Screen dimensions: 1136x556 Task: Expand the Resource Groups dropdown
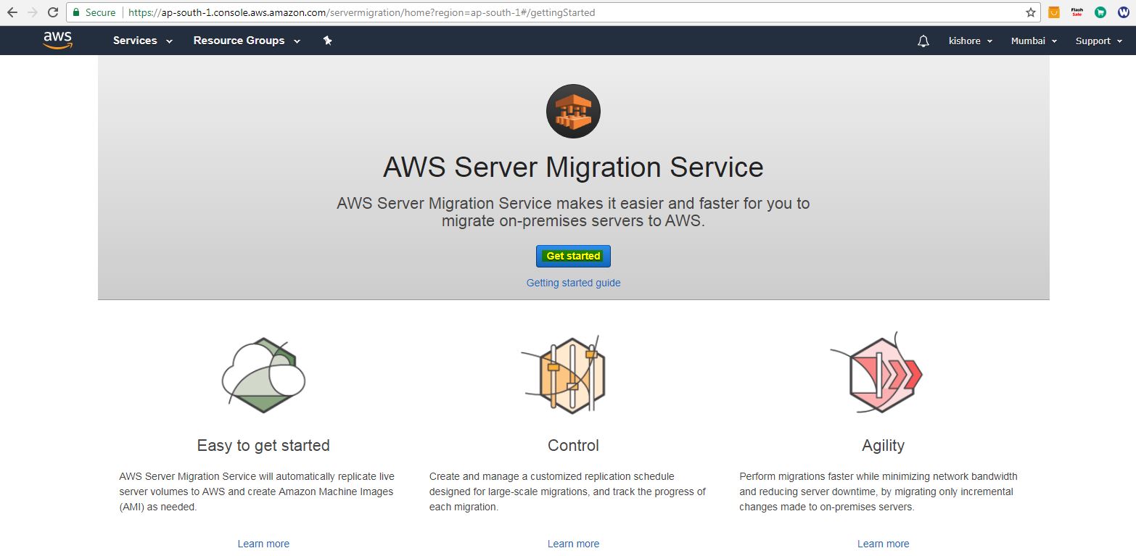coord(247,41)
